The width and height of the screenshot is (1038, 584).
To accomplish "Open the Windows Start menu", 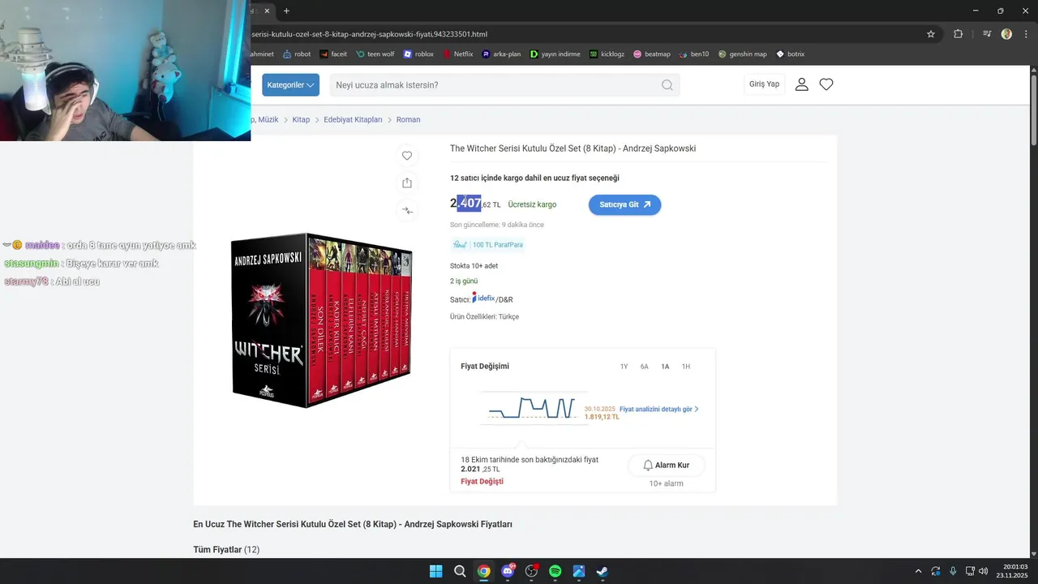I will coord(436,571).
